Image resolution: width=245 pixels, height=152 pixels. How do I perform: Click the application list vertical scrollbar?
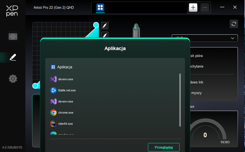pos(180,100)
